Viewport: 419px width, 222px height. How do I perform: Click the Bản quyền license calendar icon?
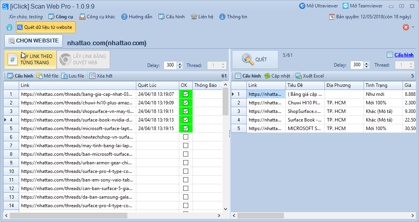coord(332,17)
